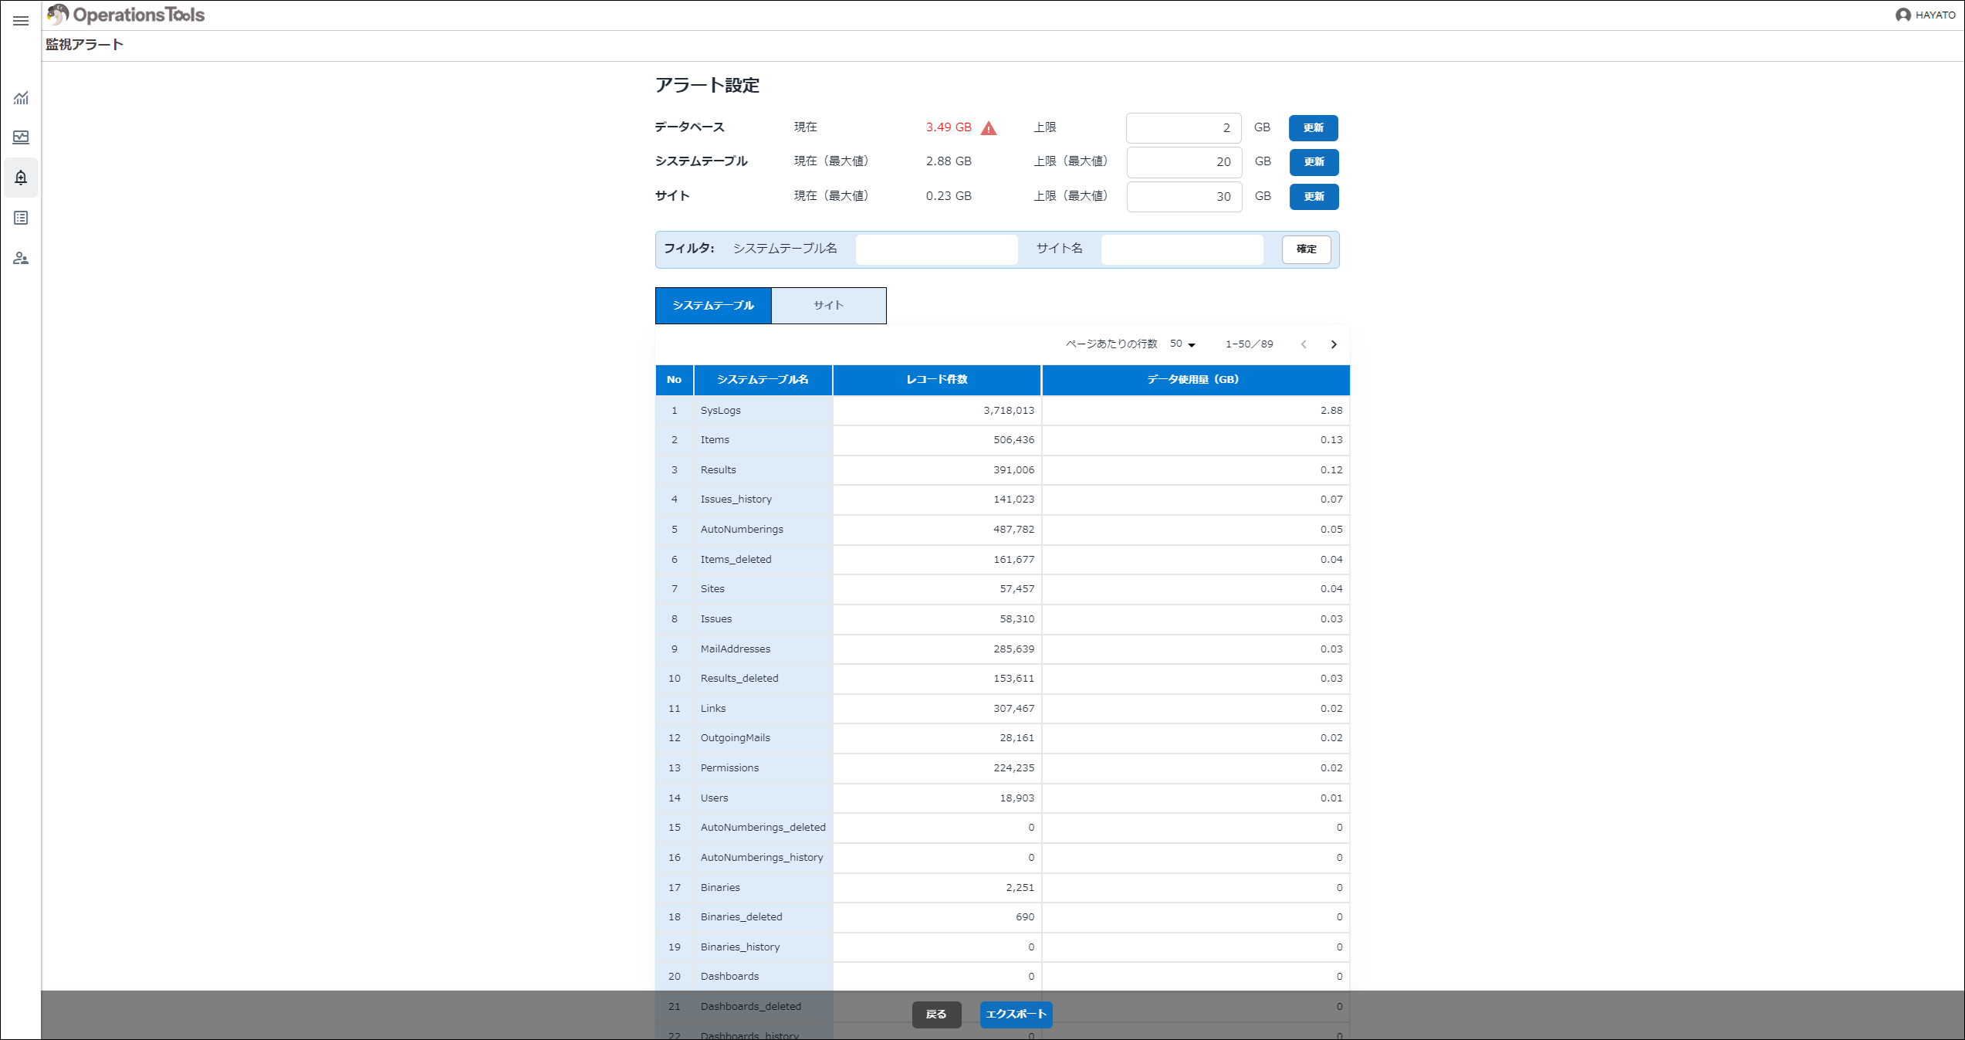Viewport: 1965px width, 1040px height.
Task: Click the レコード件数 column header
Action: (x=937, y=380)
